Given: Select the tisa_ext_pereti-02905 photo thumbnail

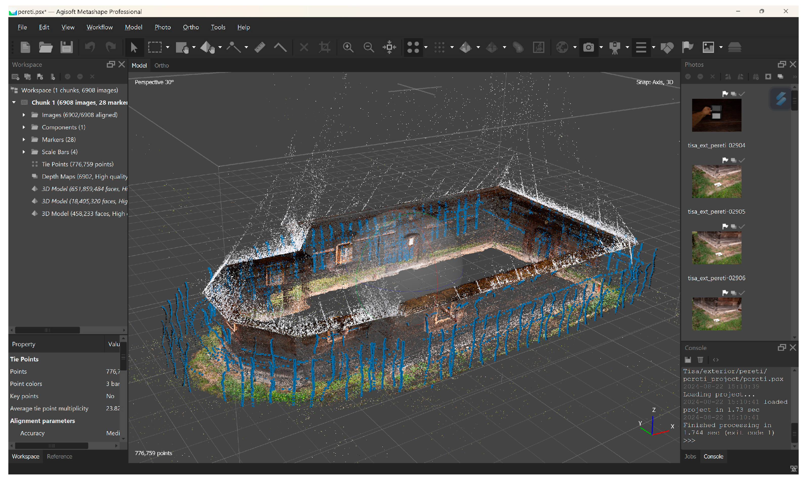Looking at the screenshot, I should 717,182.
